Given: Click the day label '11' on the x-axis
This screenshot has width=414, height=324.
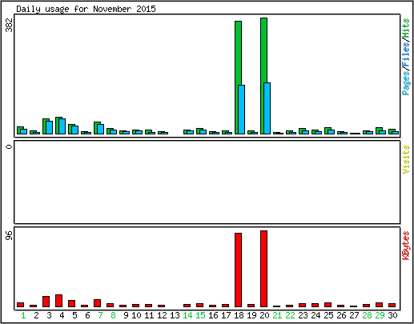Looking at the screenshot, I should tap(149, 315).
